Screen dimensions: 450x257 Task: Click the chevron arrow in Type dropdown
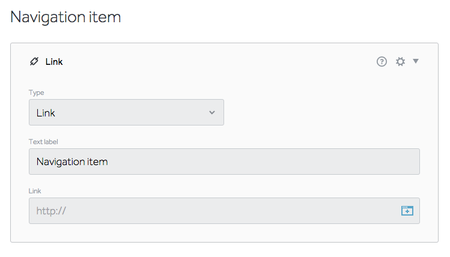tap(211, 112)
